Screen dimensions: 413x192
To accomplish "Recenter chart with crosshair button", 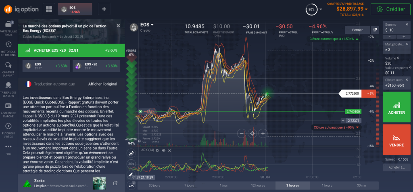I will point(252,133).
